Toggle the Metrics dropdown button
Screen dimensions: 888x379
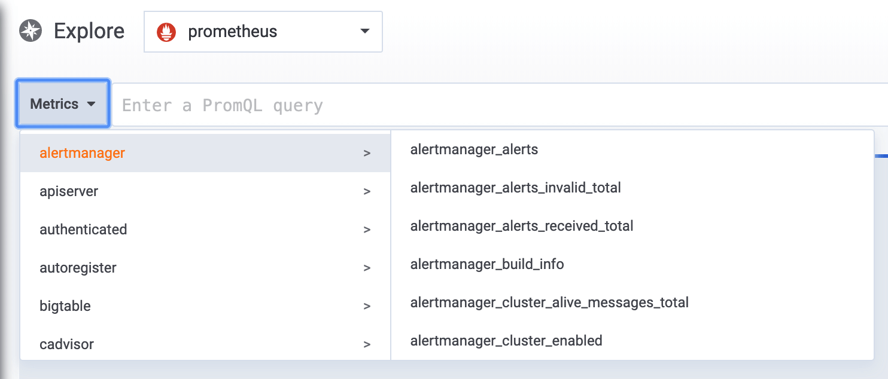pos(63,104)
